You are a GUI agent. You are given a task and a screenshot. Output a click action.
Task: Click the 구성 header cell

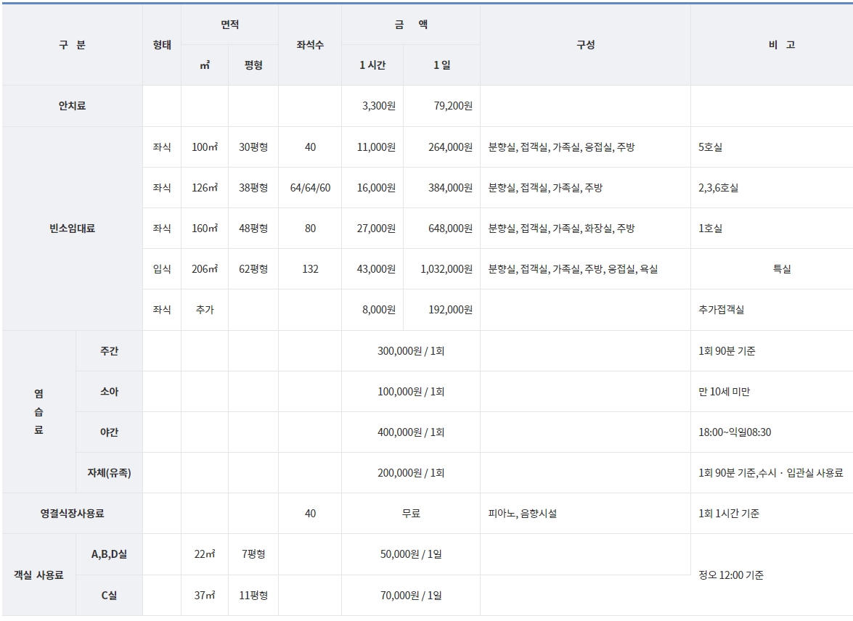click(x=585, y=45)
